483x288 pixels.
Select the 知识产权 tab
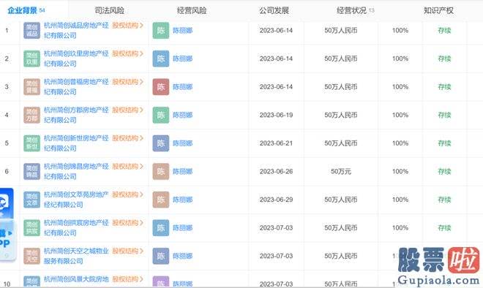pyautogui.click(x=438, y=10)
